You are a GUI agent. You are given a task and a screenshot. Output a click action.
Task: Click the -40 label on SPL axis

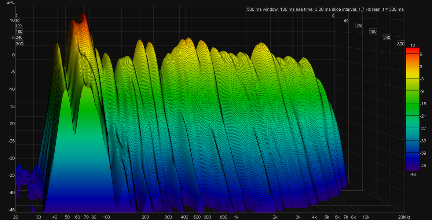pyautogui.click(x=11, y=193)
